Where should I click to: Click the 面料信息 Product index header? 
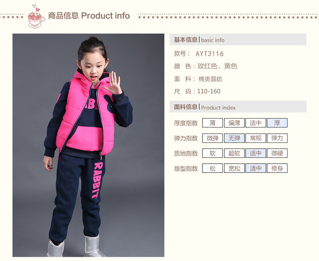pos(238,107)
